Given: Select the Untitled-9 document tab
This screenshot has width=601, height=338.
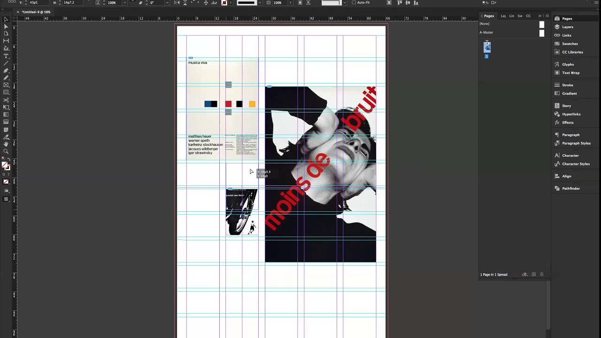Looking at the screenshot, I should tap(36, 12).
